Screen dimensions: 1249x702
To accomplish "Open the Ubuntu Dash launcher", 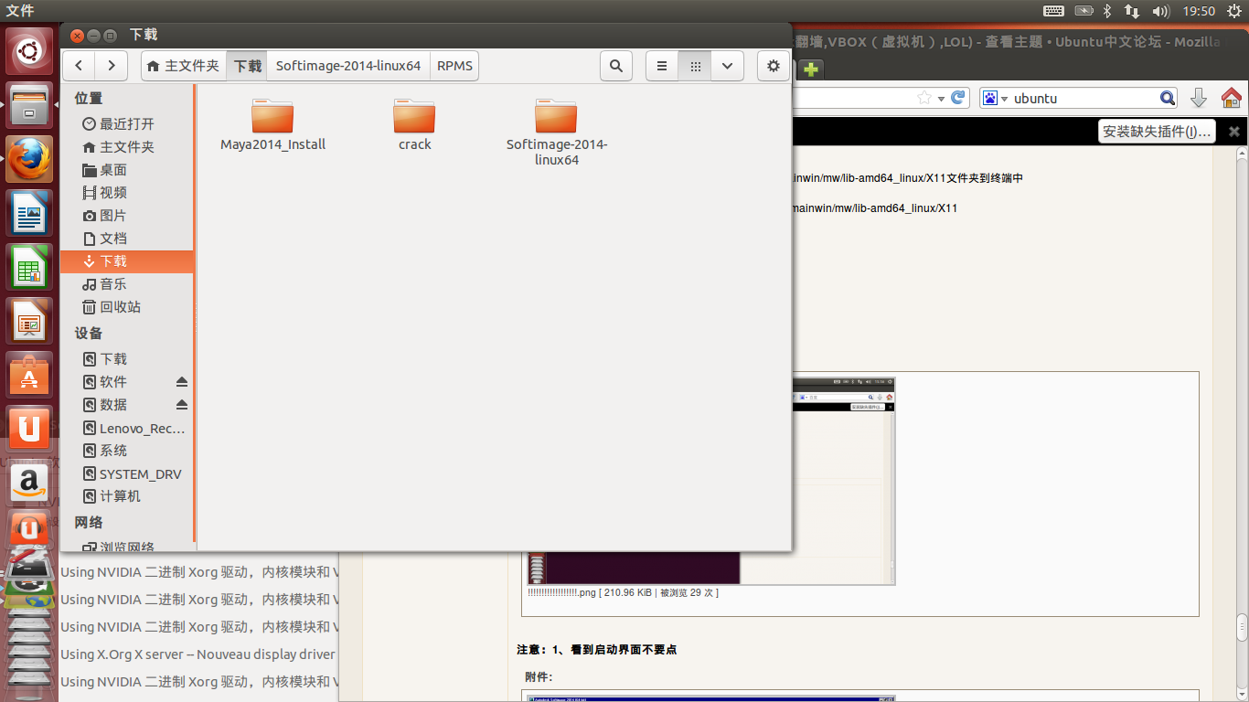I will 29,51.
